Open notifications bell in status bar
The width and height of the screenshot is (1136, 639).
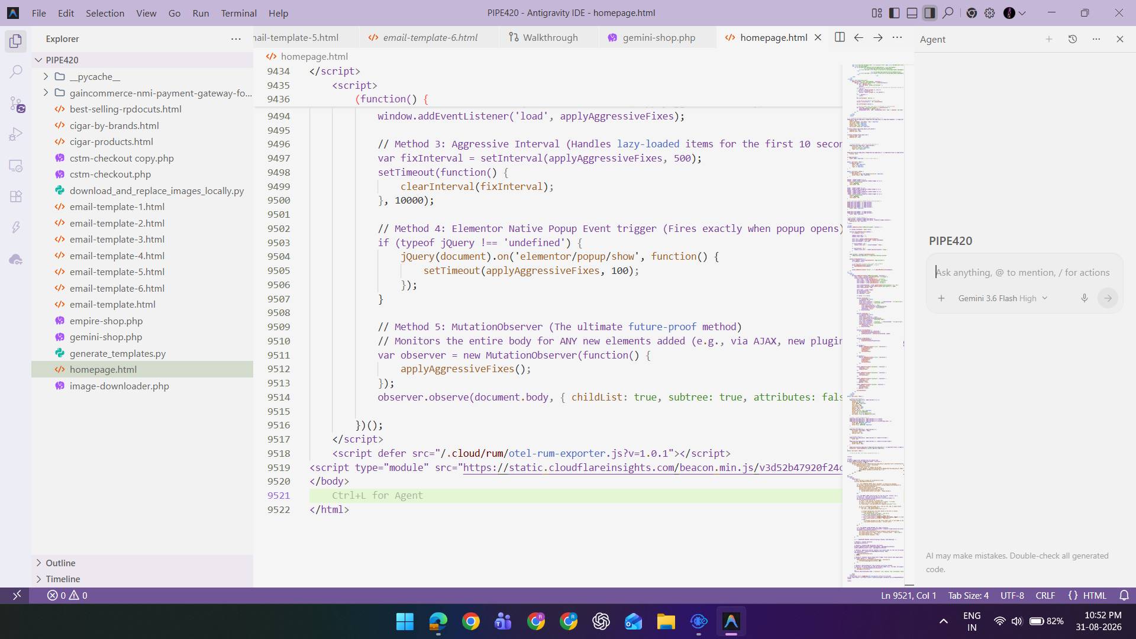(1124, 595)
